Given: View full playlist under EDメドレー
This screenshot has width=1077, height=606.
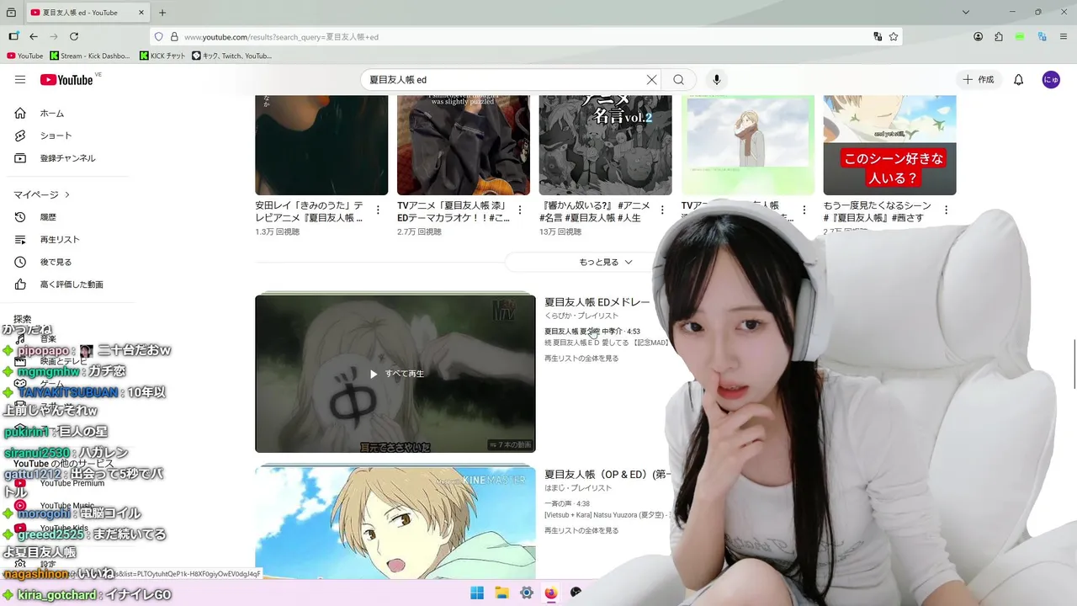Looking at the screenshot, I should pyautogui.click(x=581, y=359).
